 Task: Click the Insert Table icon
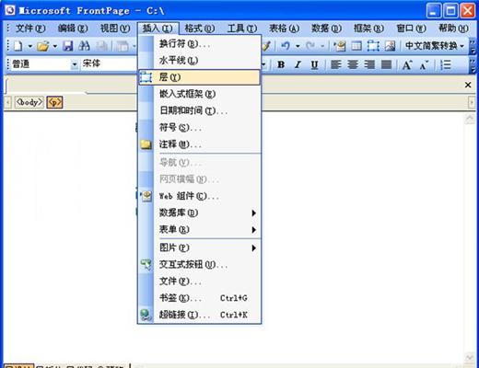coord(356,46)
